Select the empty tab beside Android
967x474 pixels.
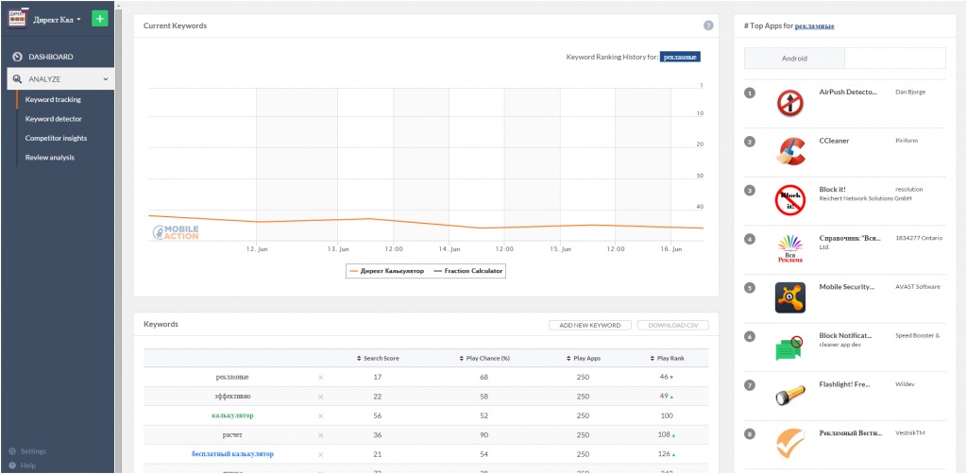(895, 59)
